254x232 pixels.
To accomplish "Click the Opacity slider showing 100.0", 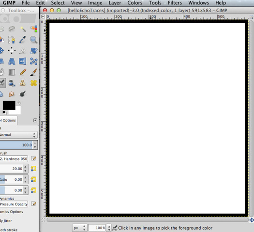I will [x=16, y=145].
